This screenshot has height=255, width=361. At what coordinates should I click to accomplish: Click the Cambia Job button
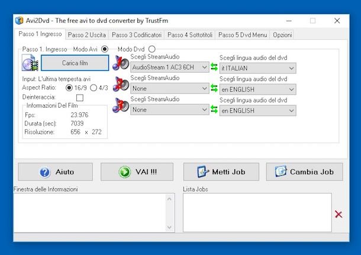coord(304,172)
